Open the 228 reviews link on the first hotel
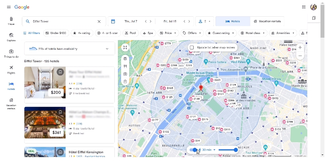Screen dimensions: 326x161 tap(79, 84)
